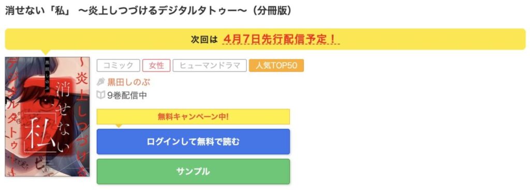
Task: Click the 無料キャンペーン中! banner
Action: (194, 117)
